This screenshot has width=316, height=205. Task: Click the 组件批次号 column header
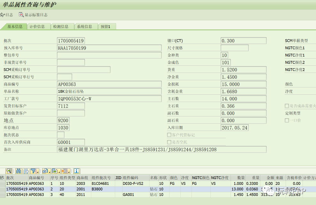click(x=103, y=177)
